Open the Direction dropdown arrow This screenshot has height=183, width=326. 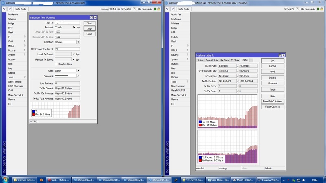pyautogui.click(x=78, y=42)
